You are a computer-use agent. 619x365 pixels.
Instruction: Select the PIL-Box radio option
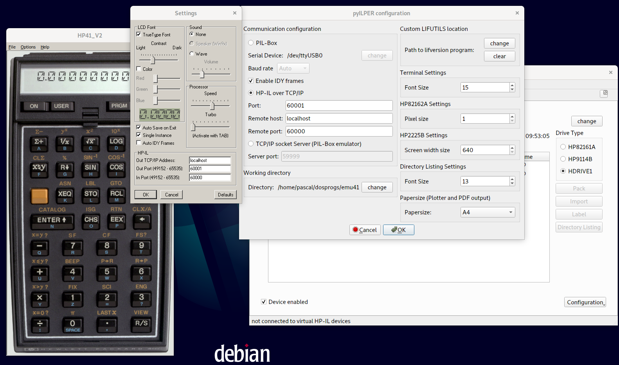pyautogui.click(x=251, y=43)
